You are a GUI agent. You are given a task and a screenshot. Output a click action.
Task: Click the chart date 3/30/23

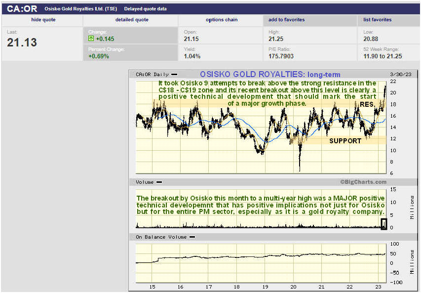(x=400, y=75)
